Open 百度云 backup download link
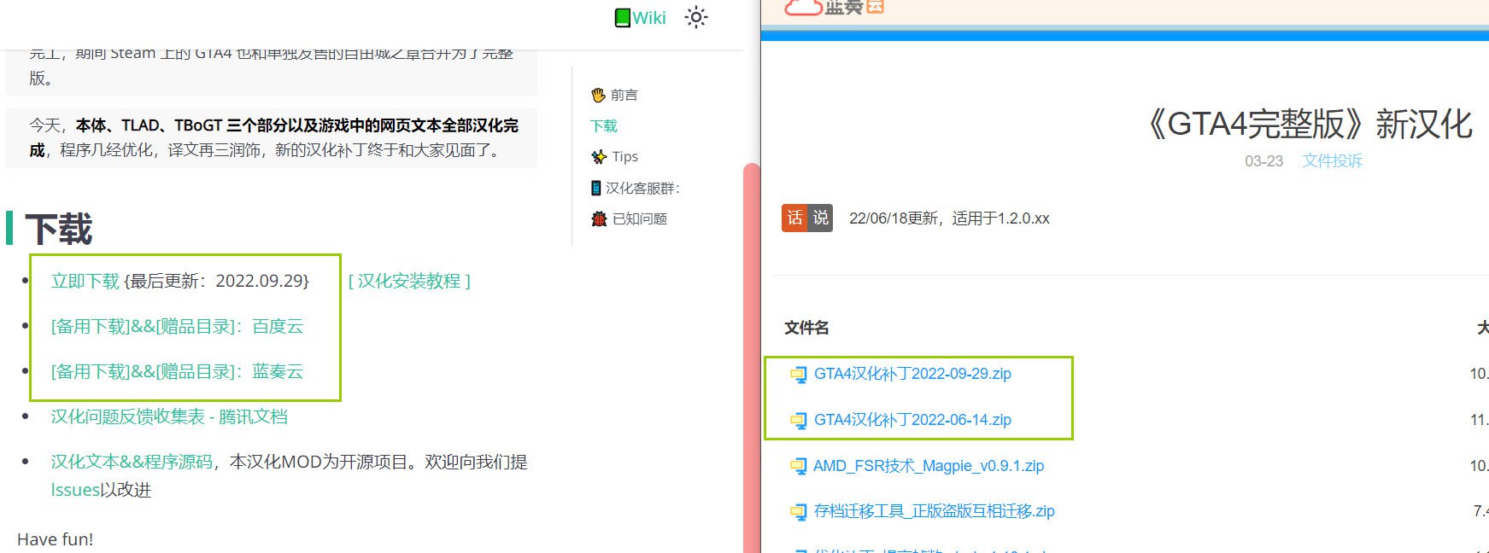 click(278, 326)
